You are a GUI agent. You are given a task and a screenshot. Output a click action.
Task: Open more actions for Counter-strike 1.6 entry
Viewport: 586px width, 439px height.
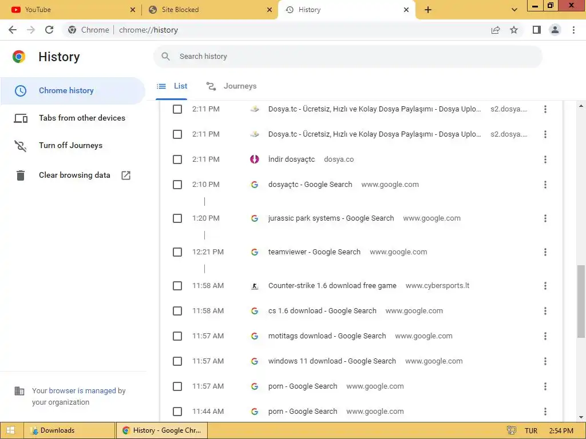pos(545,286)
